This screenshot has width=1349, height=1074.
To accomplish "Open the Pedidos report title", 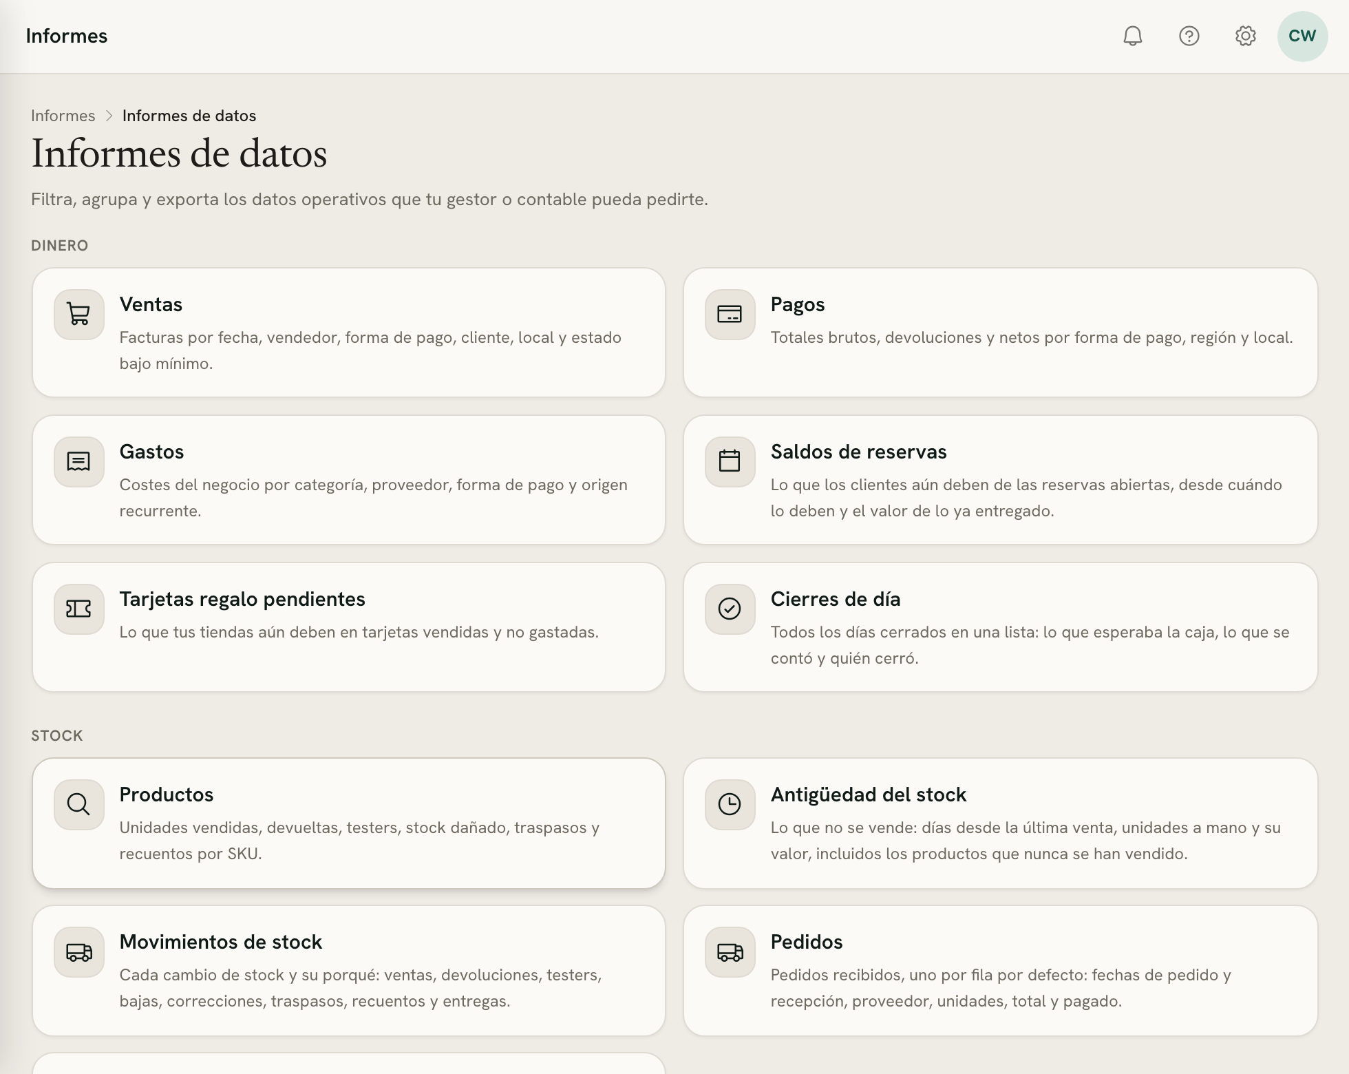I will (807, 942).
